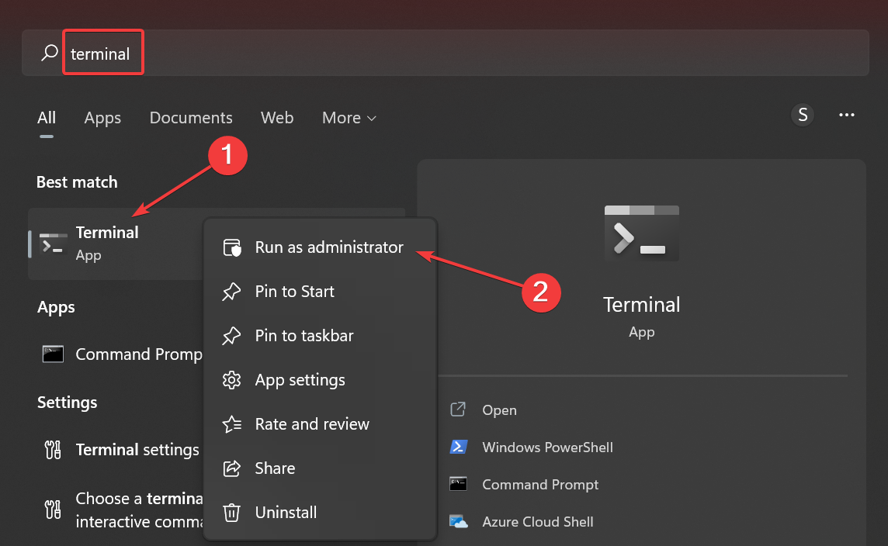Image resolution: width=888 pixels, height=546 pixels.
Task: Click the Uninstall trash icon
Action: click(231, 513)
